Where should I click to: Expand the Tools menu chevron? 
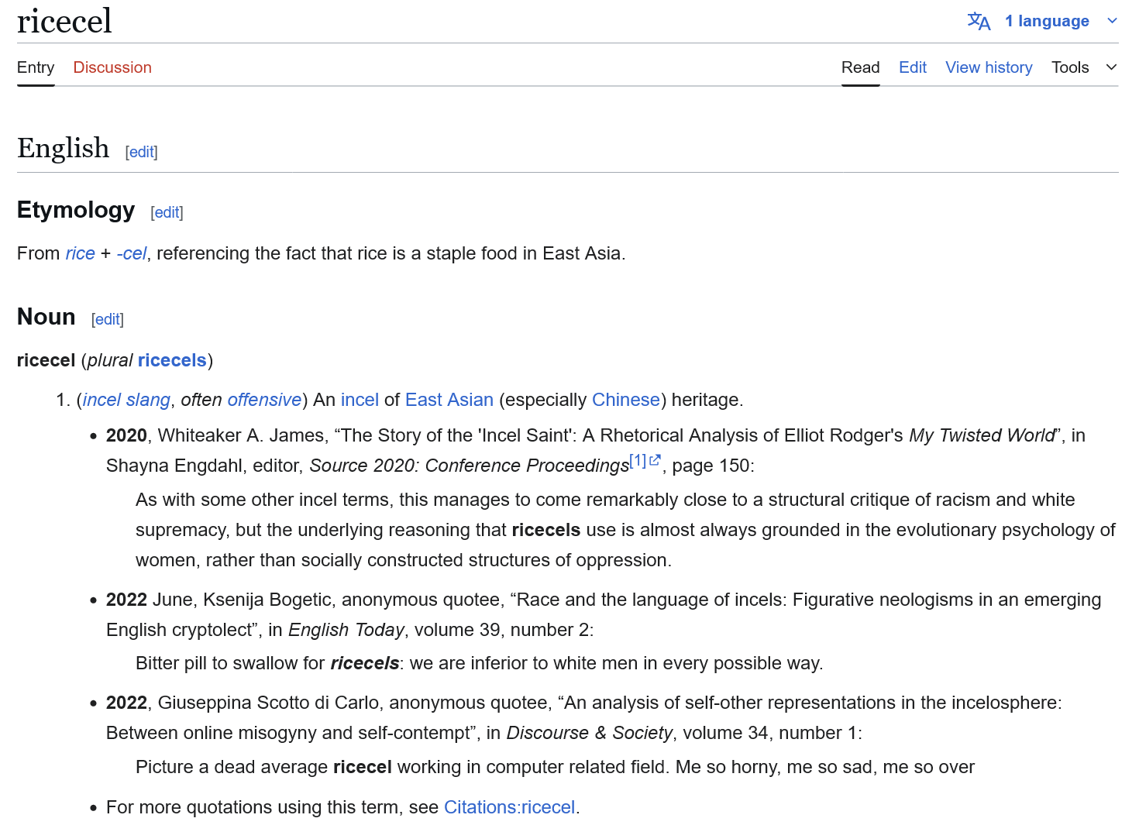1111,67
